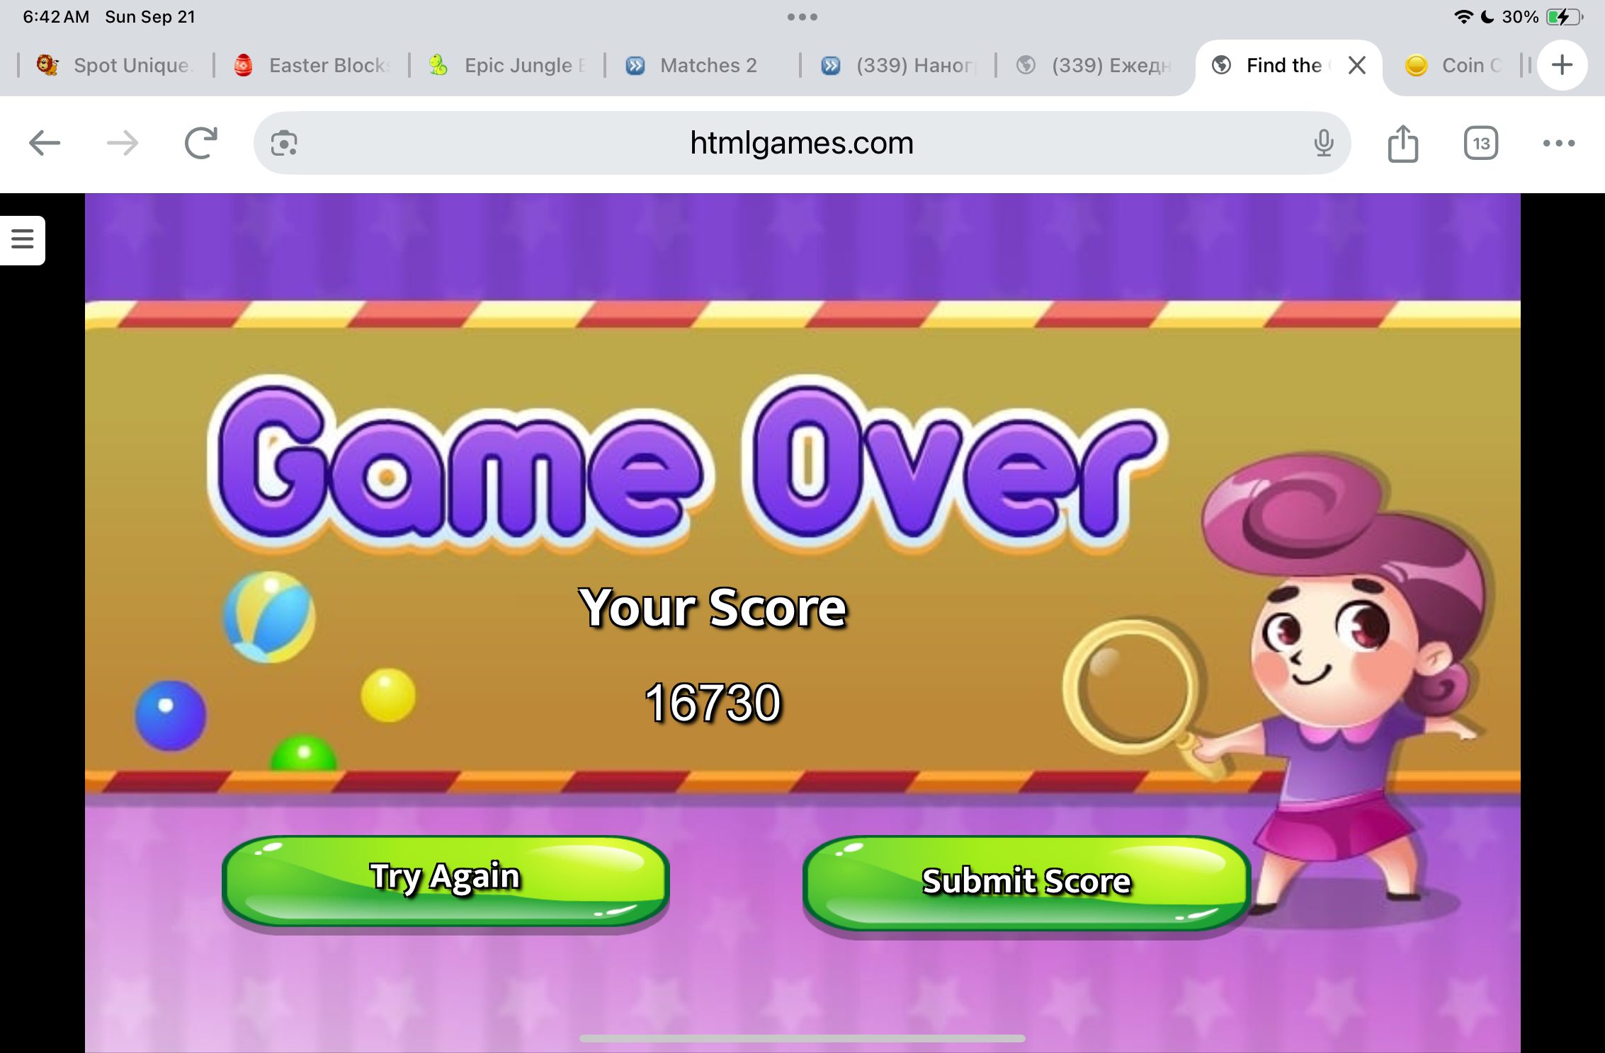Tap the browser back arrow

click(x=44, y=143)
